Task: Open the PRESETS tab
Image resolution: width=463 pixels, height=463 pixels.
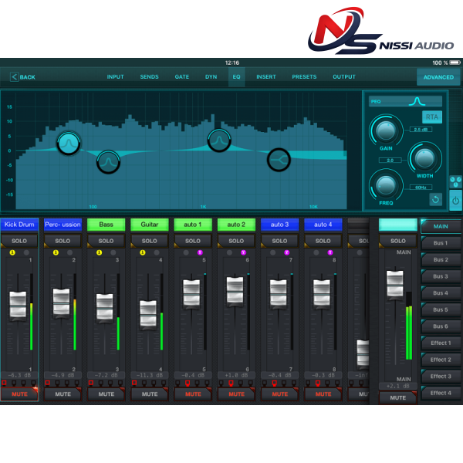Action: coord(304,77)
